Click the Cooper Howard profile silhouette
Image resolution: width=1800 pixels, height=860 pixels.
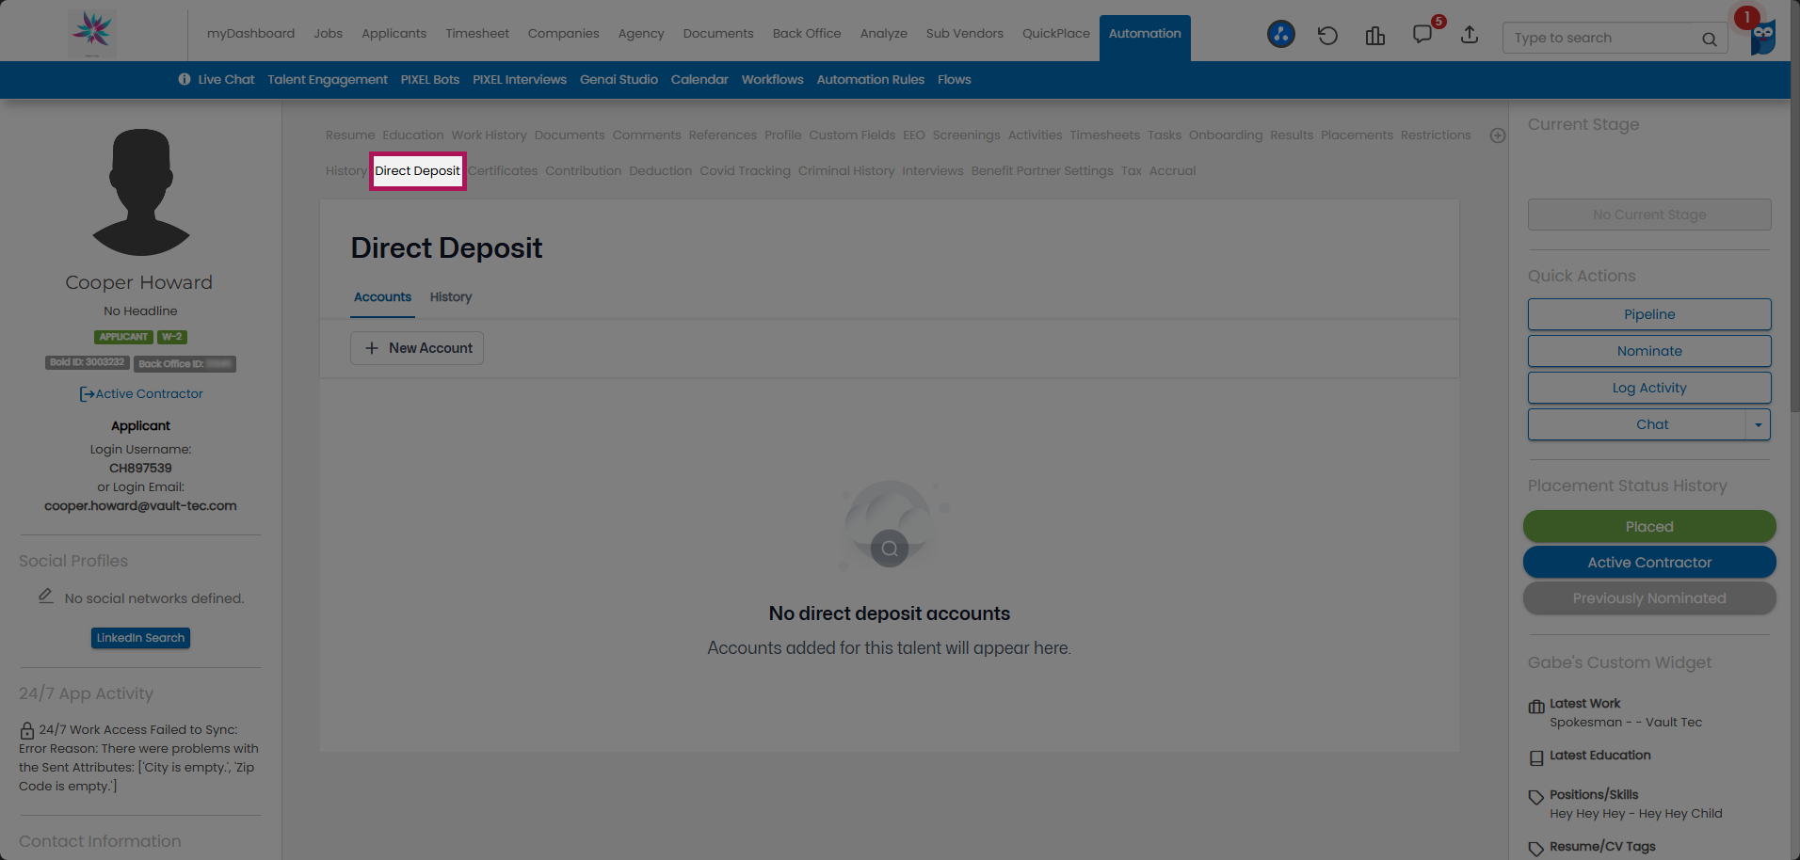(x=141, y=192)
